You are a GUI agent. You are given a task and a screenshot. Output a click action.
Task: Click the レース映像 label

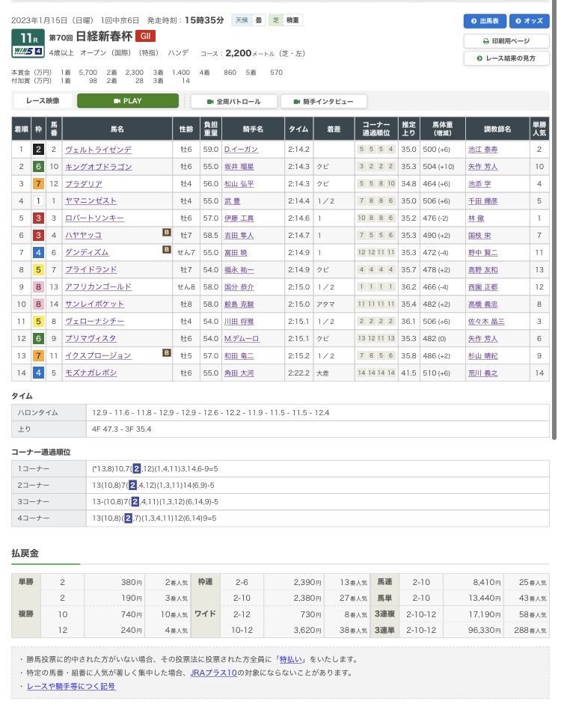point(43,101)
